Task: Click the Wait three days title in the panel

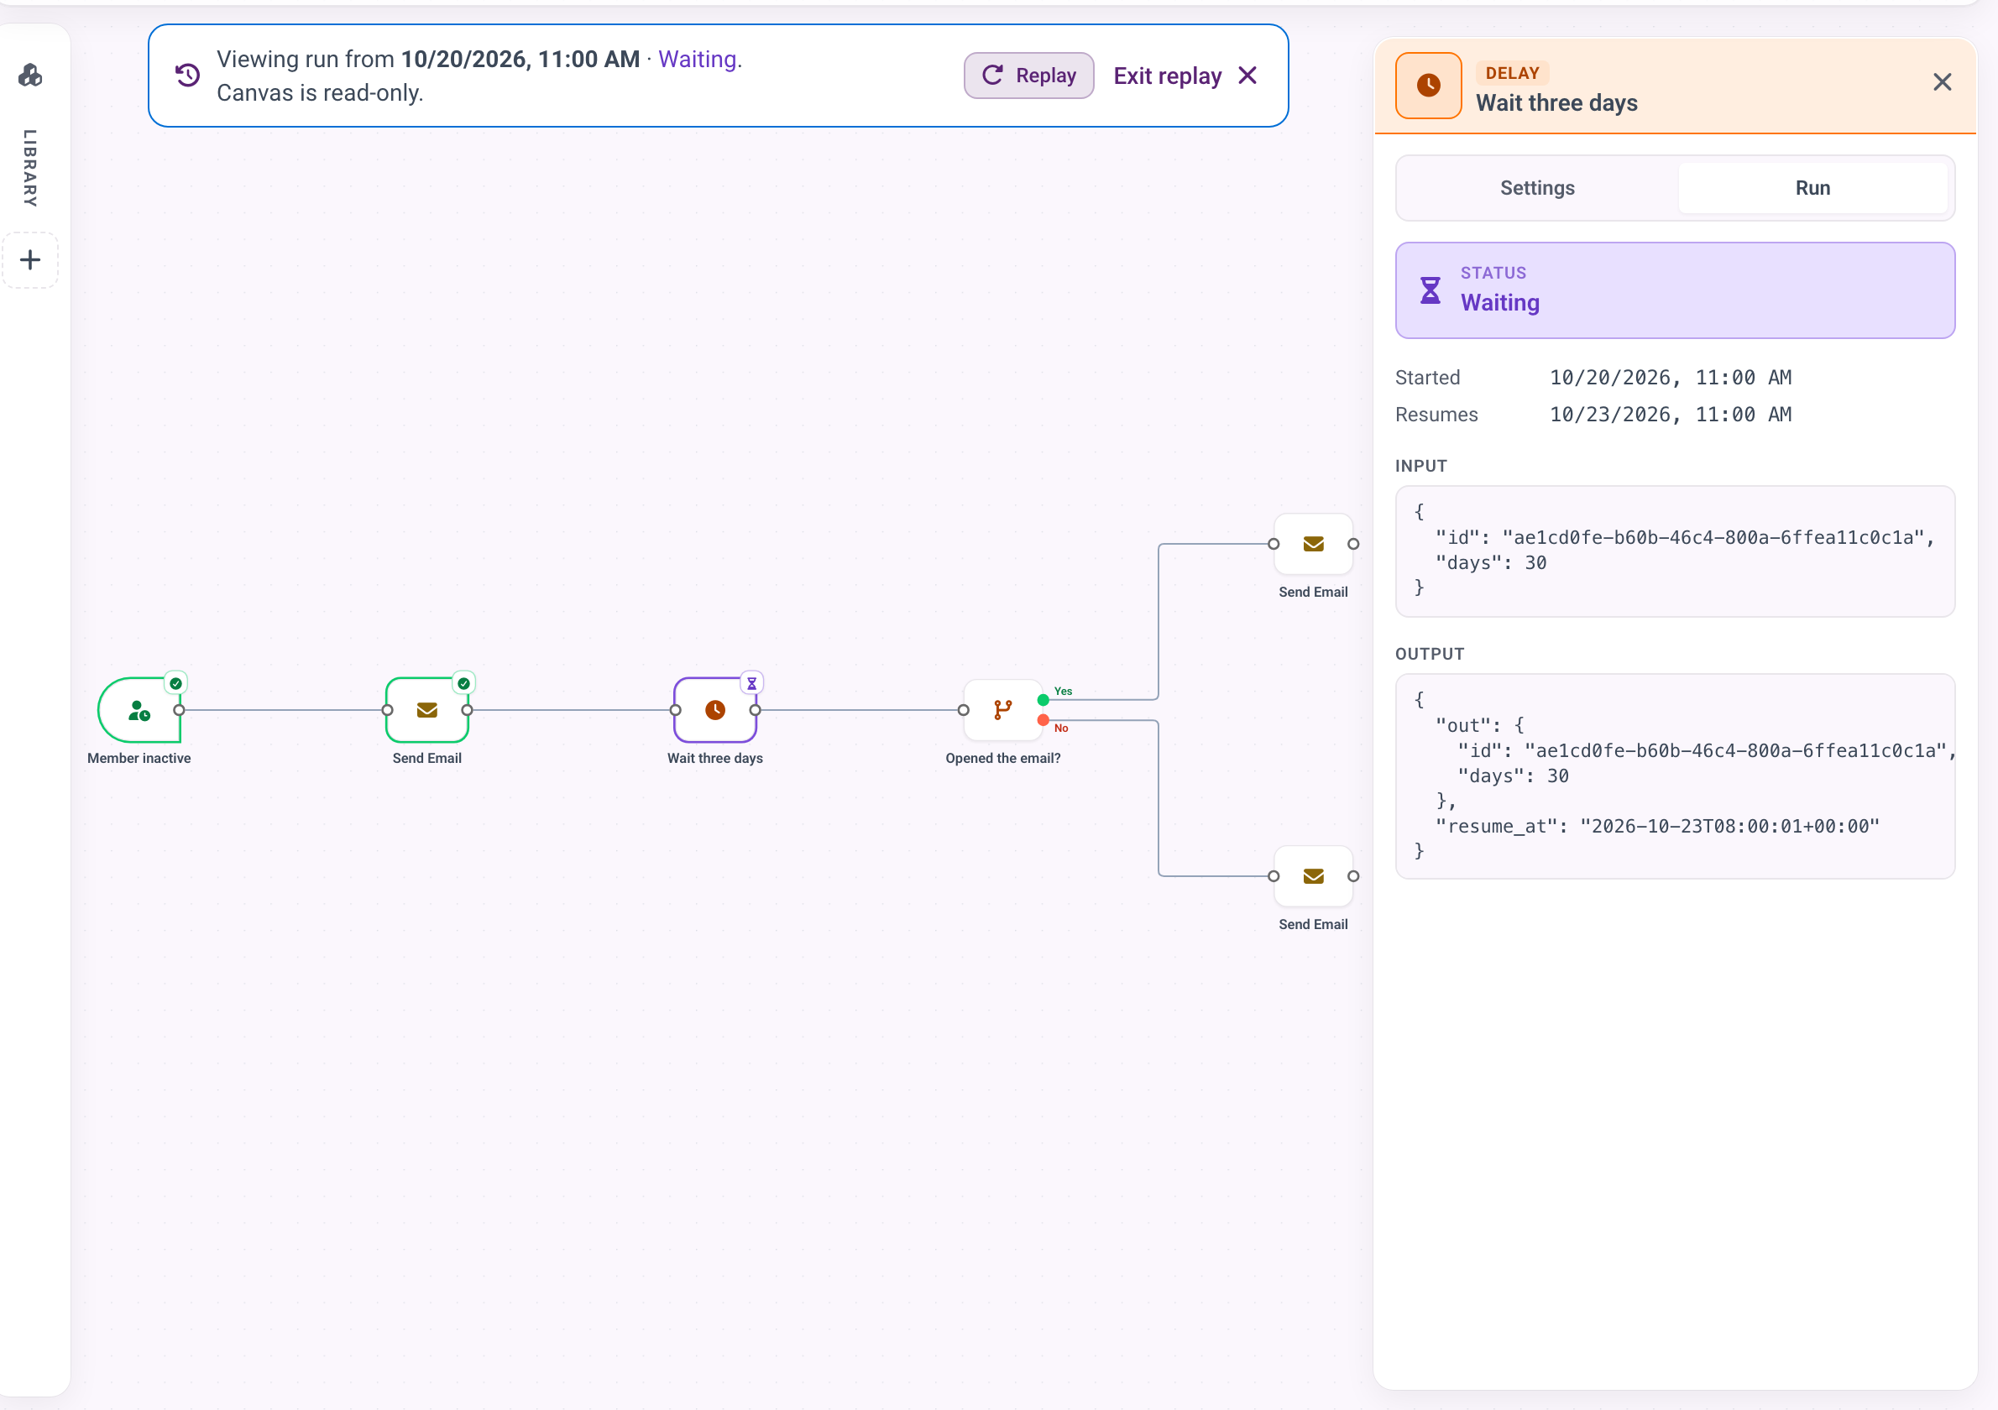Action: pos(1556,103)
